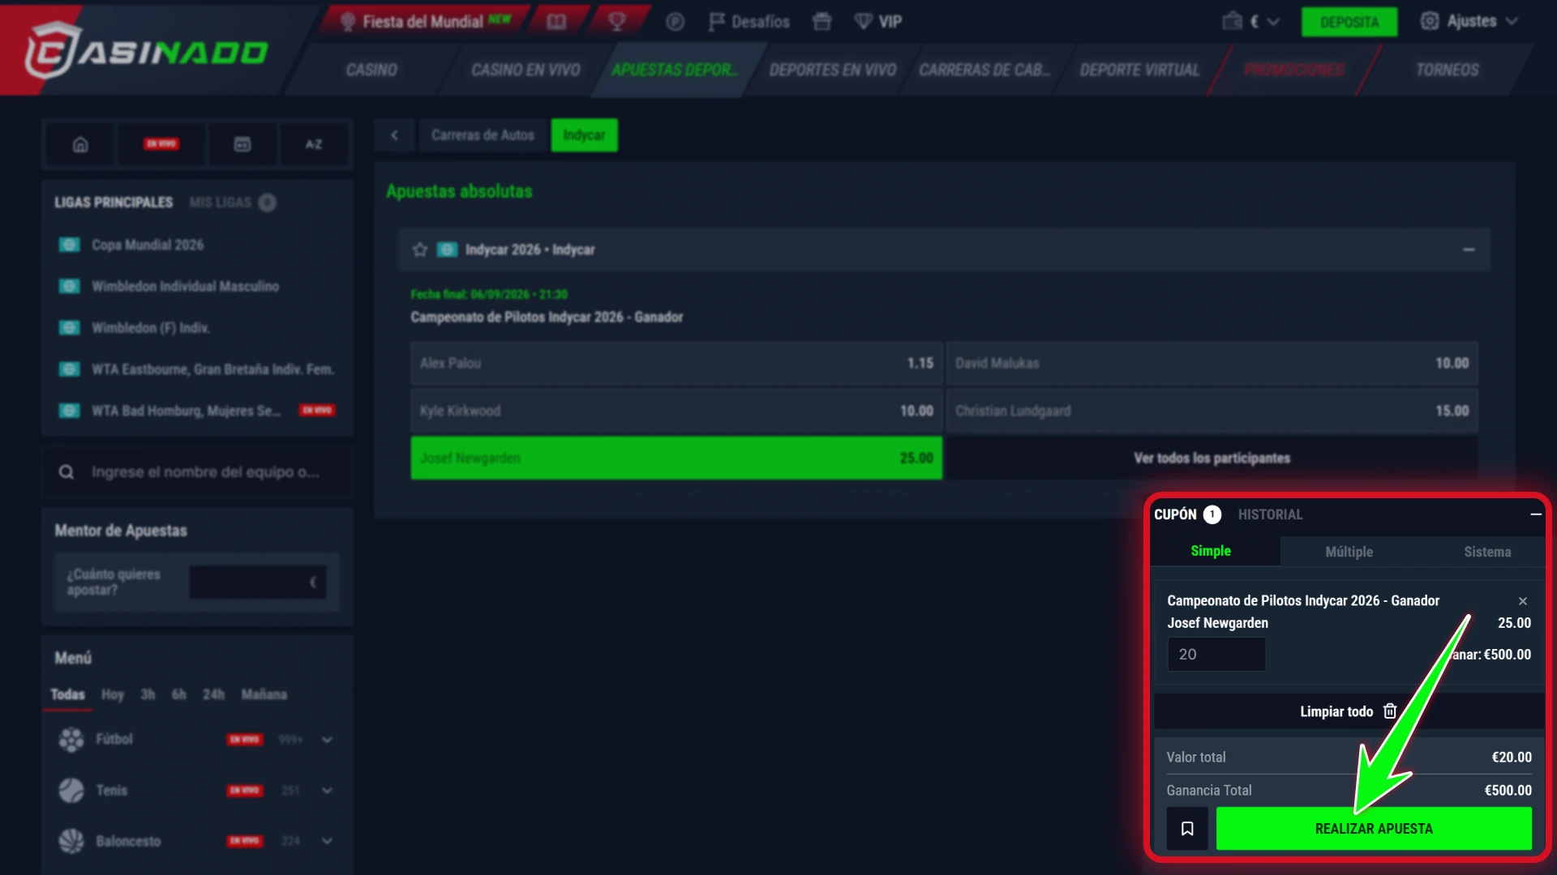Open Carreras de Autos breadcrumb

point(483,135)
